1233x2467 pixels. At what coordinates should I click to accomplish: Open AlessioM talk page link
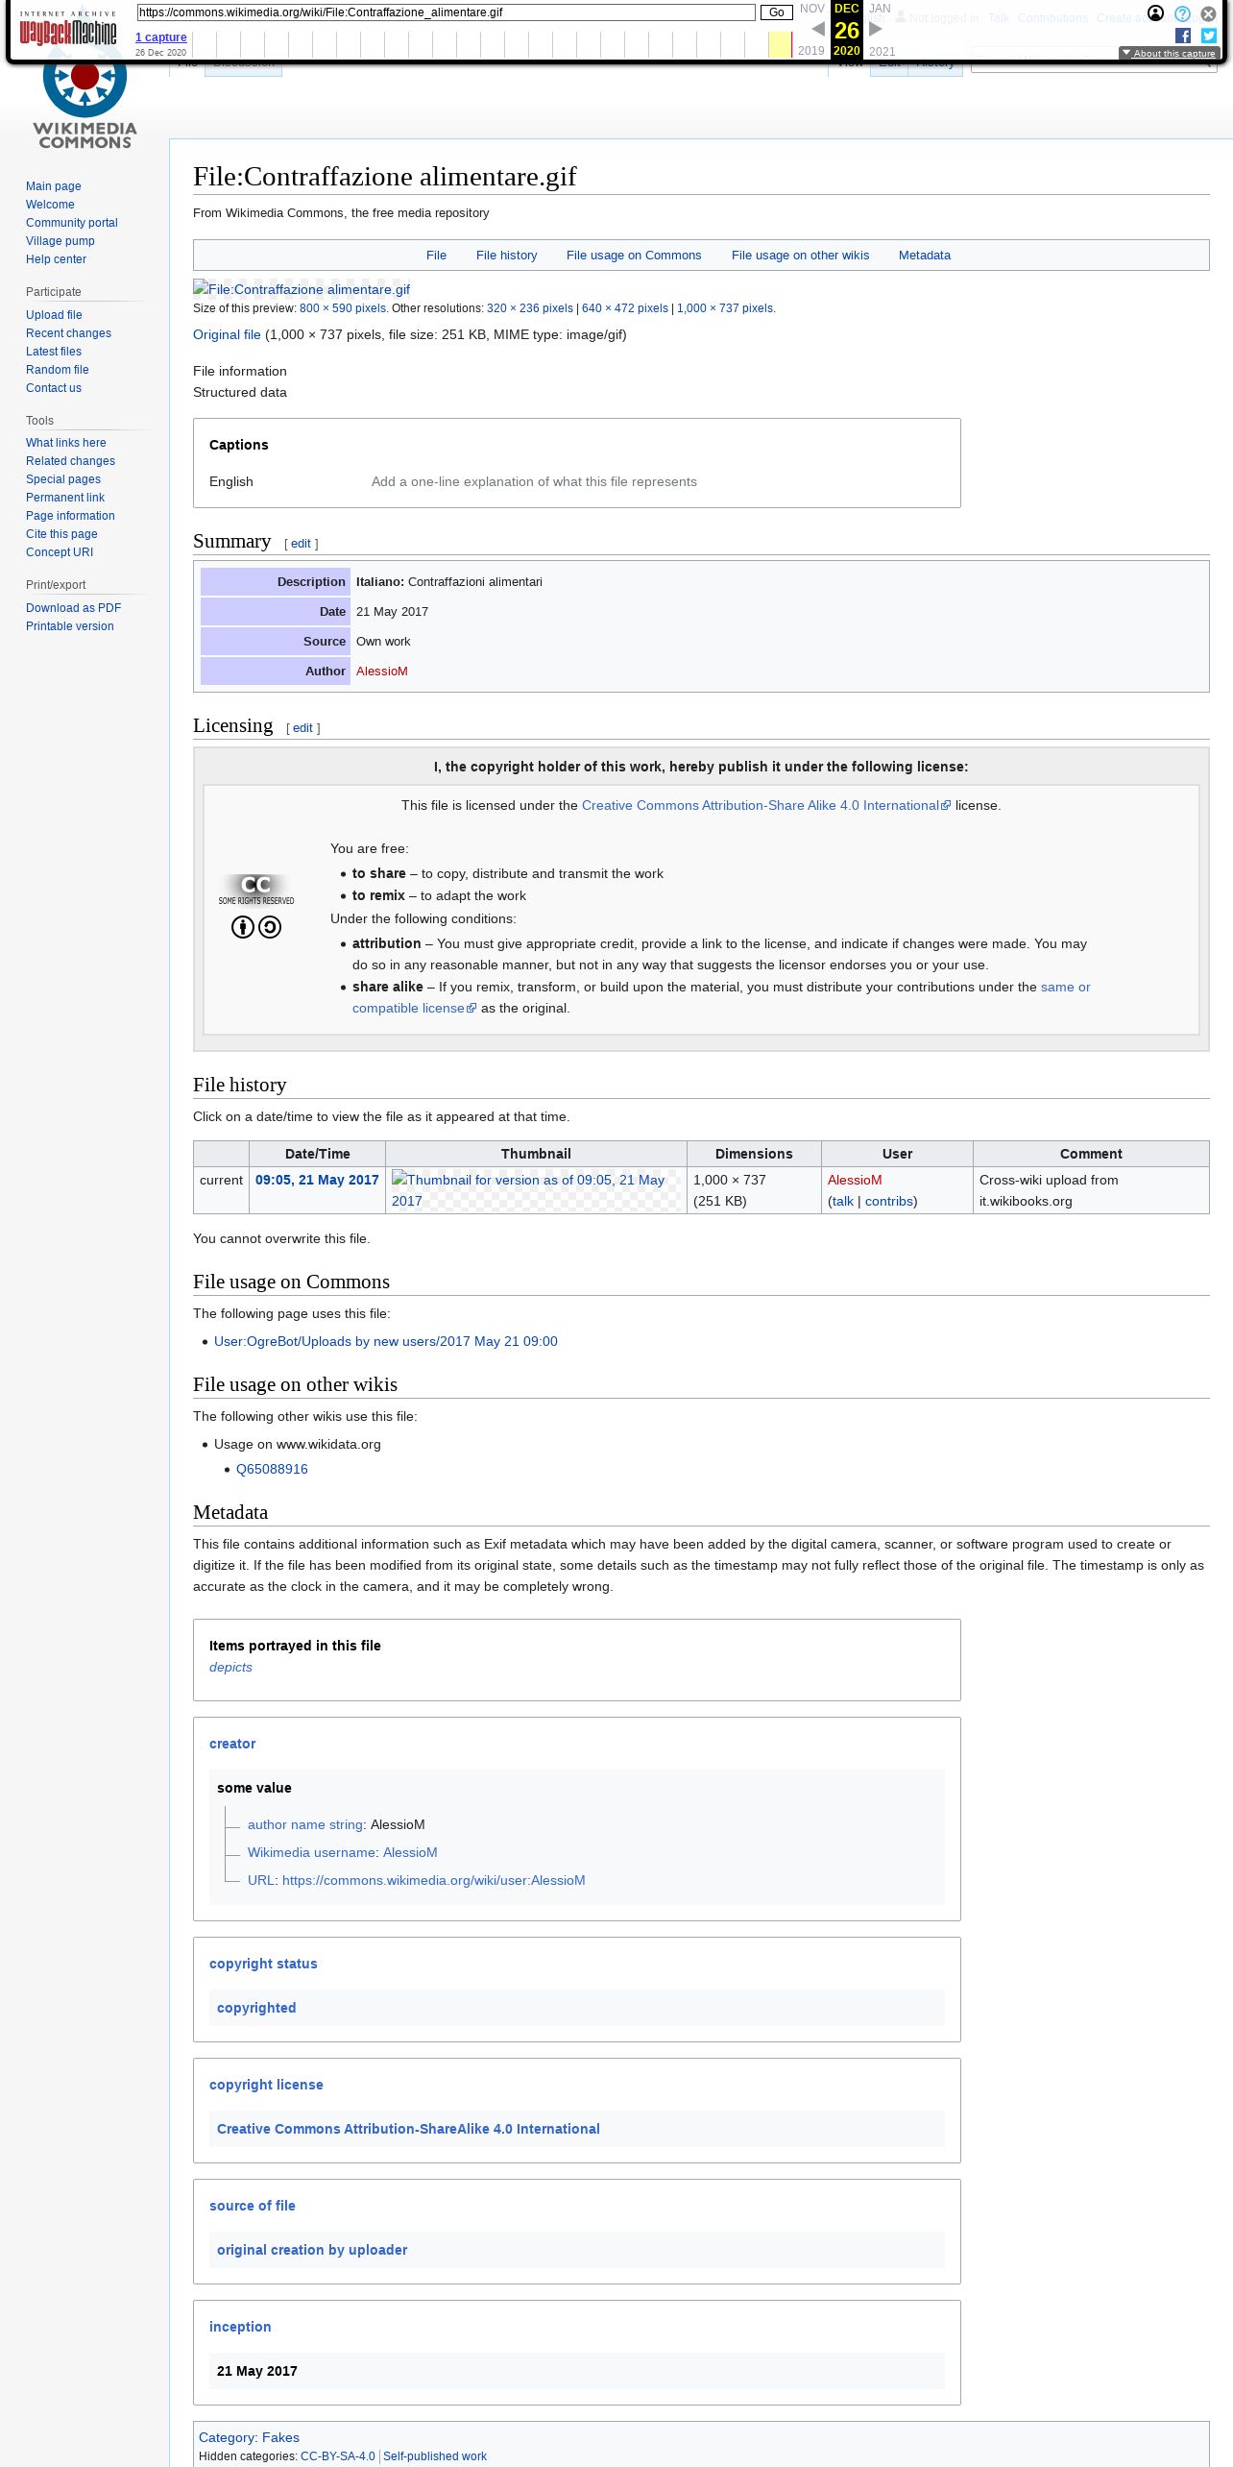[842, 1202]
